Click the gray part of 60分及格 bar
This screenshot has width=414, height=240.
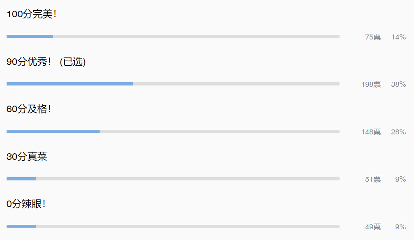pyautogui.click(x=219, y=132)
